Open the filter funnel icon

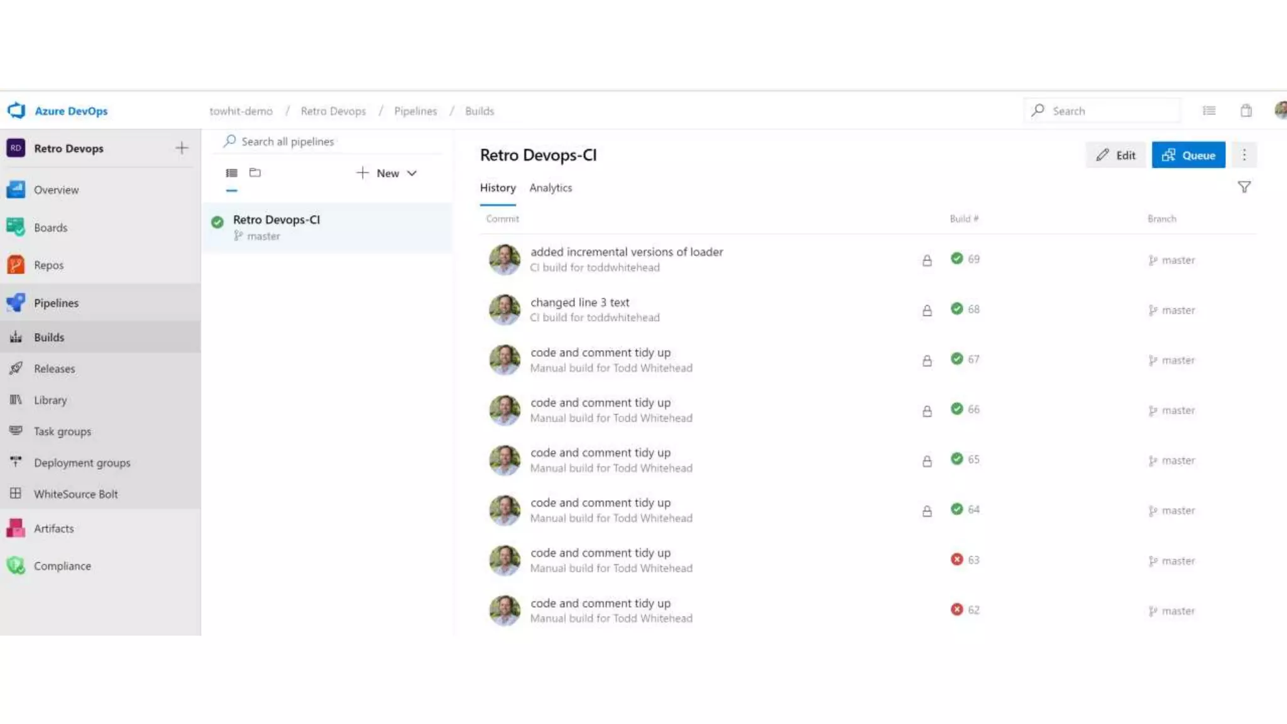[x=1244, y=187]
